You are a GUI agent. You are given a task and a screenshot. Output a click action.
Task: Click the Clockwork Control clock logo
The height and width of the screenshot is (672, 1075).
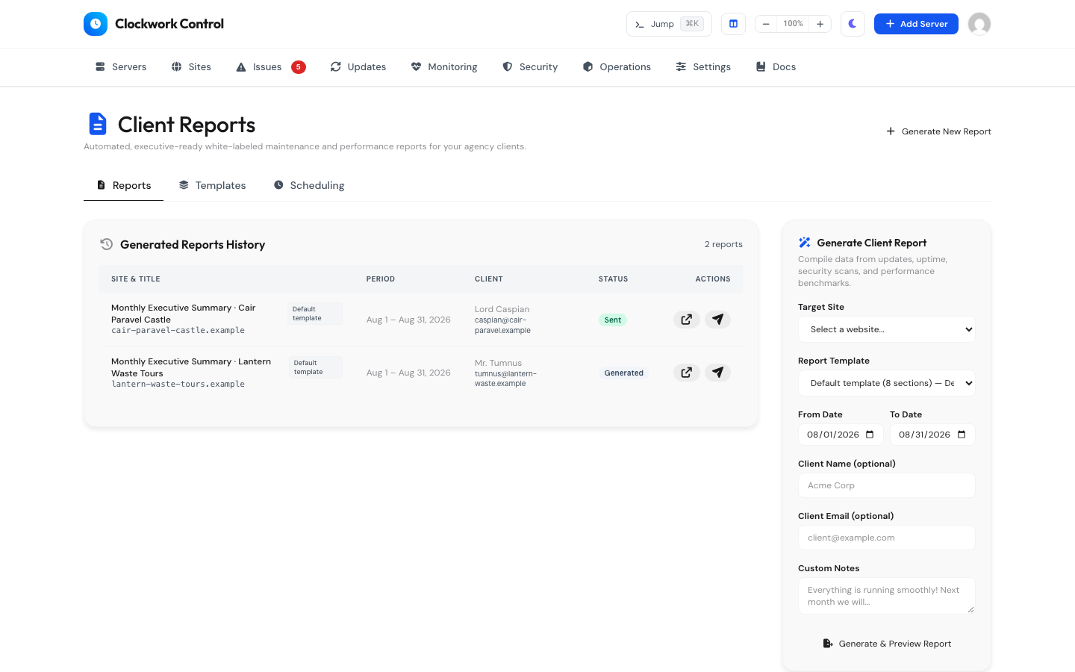[96, 24]
